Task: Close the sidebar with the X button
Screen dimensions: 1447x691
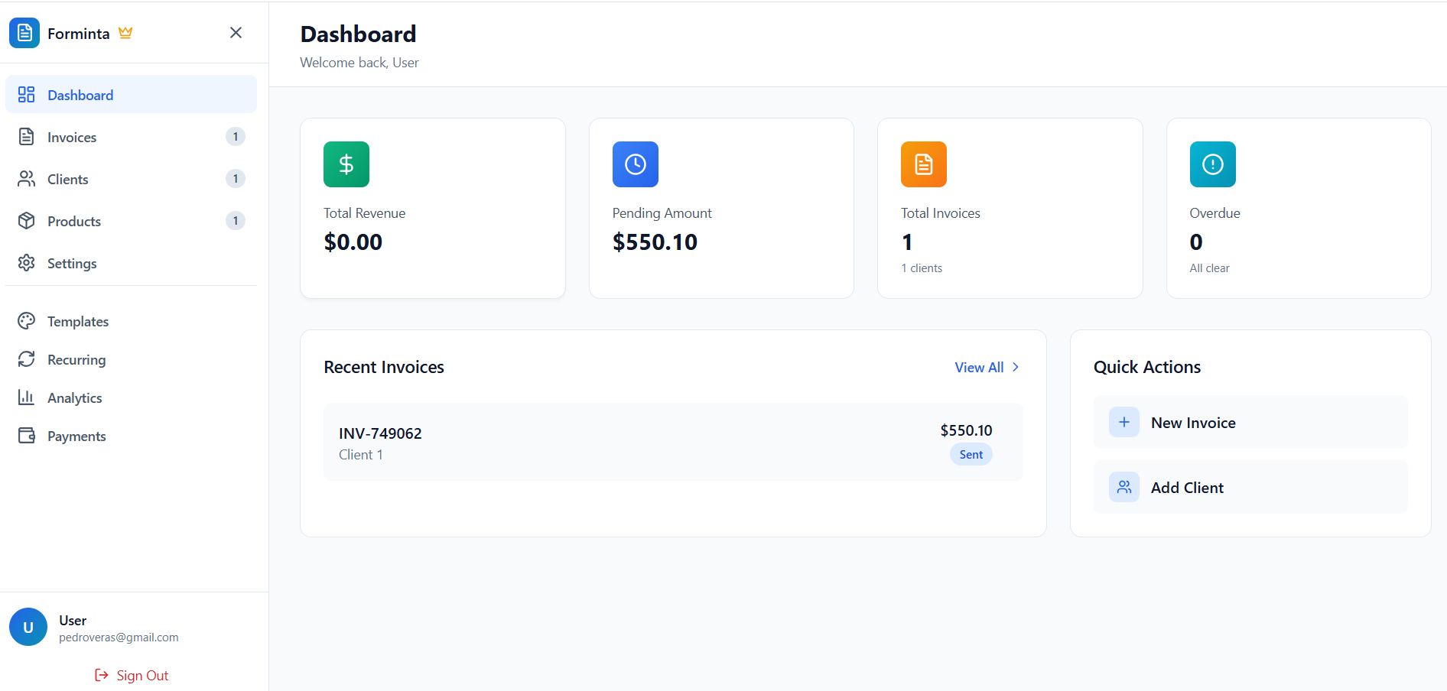Action: tap(236, 32)
